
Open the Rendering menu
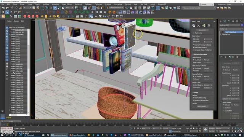(78, 4)
